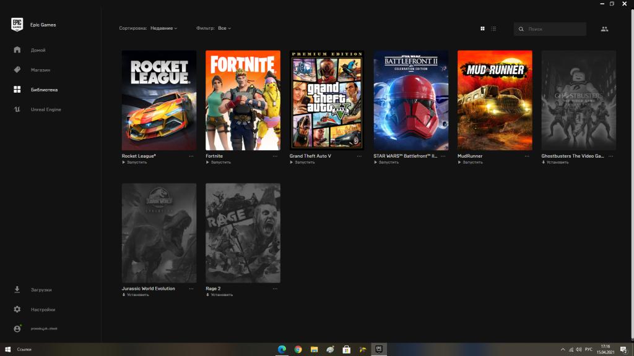Click the settings gear icon

pyautogui.click(x=17, y=309)
